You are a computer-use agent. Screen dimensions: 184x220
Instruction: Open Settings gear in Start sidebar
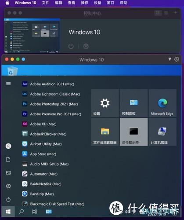(x=8, y=186)
